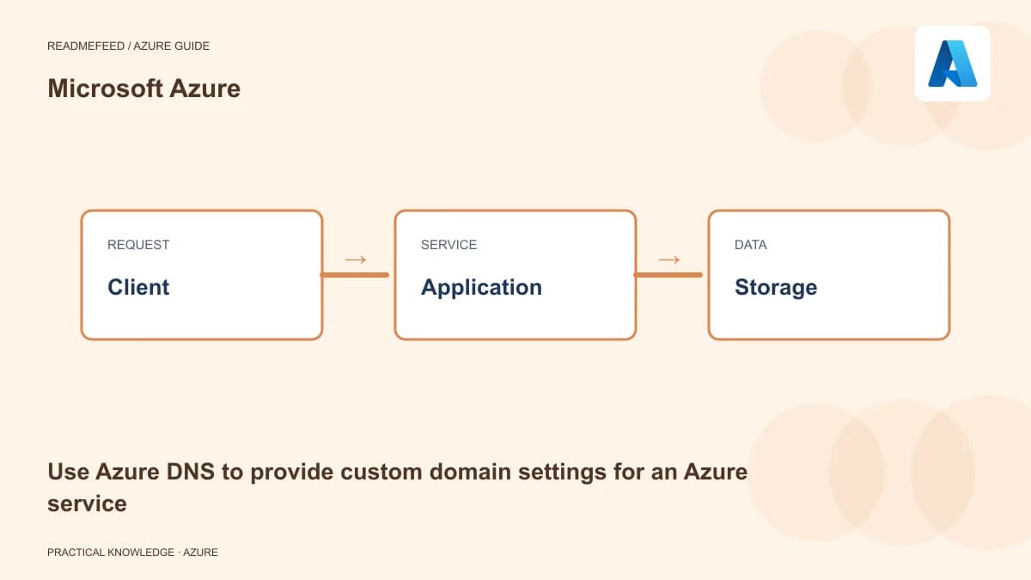Image resolution: width=1031 pixels, height=580 pixels.
Task: Click the "Microsoft Azure" heading
Action: (143, 89)
